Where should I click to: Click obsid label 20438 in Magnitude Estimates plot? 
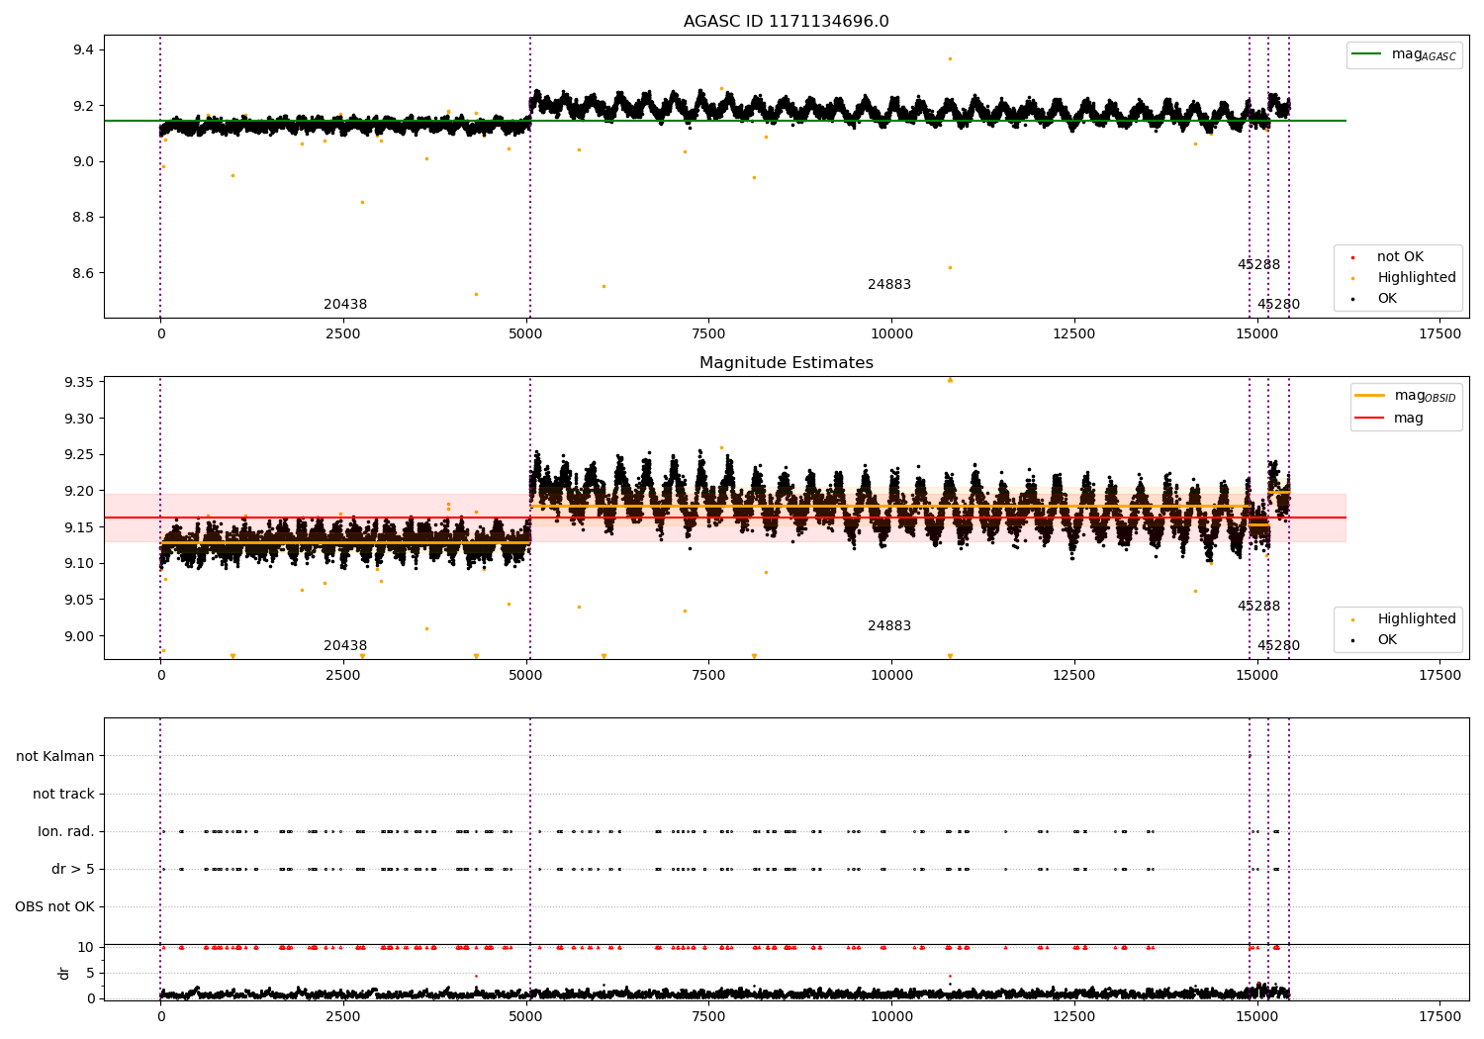(x=345, y=646)
